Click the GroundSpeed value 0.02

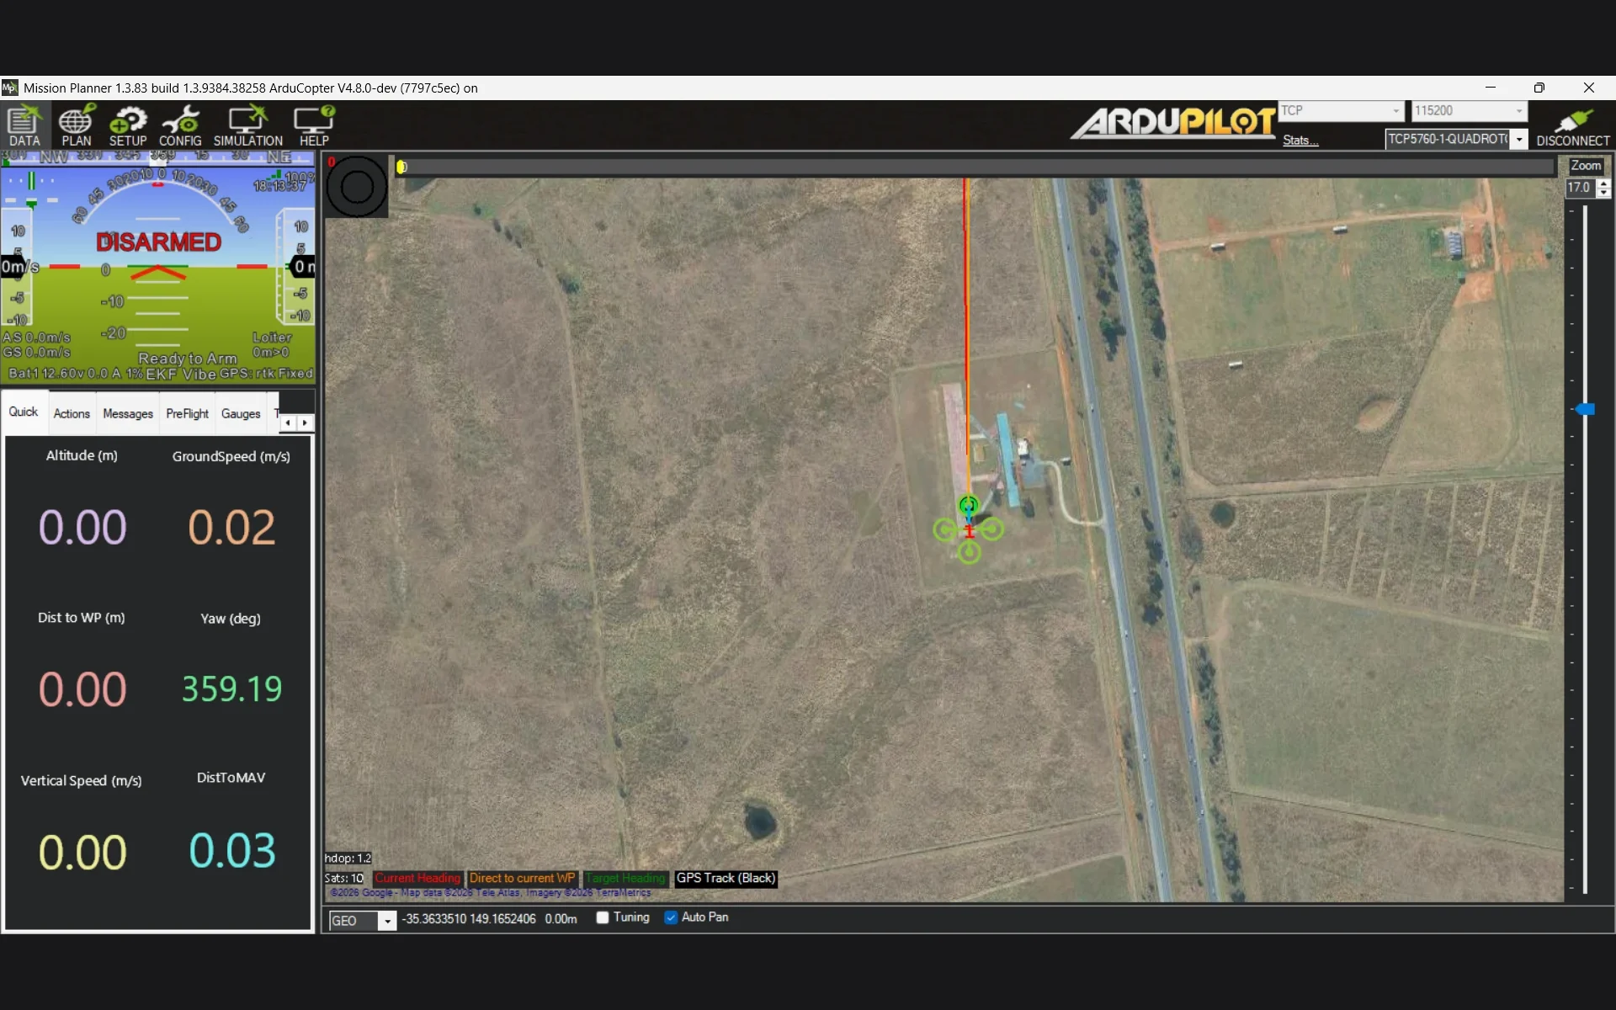pyautogui.click(x=231, y=528)
